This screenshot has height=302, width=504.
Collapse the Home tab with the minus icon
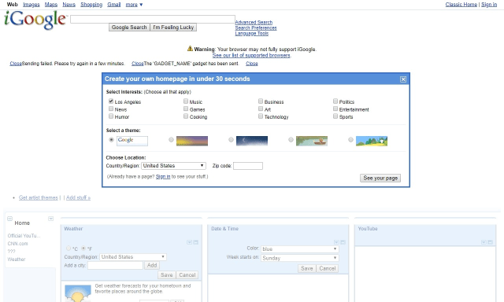coord(9,219)
